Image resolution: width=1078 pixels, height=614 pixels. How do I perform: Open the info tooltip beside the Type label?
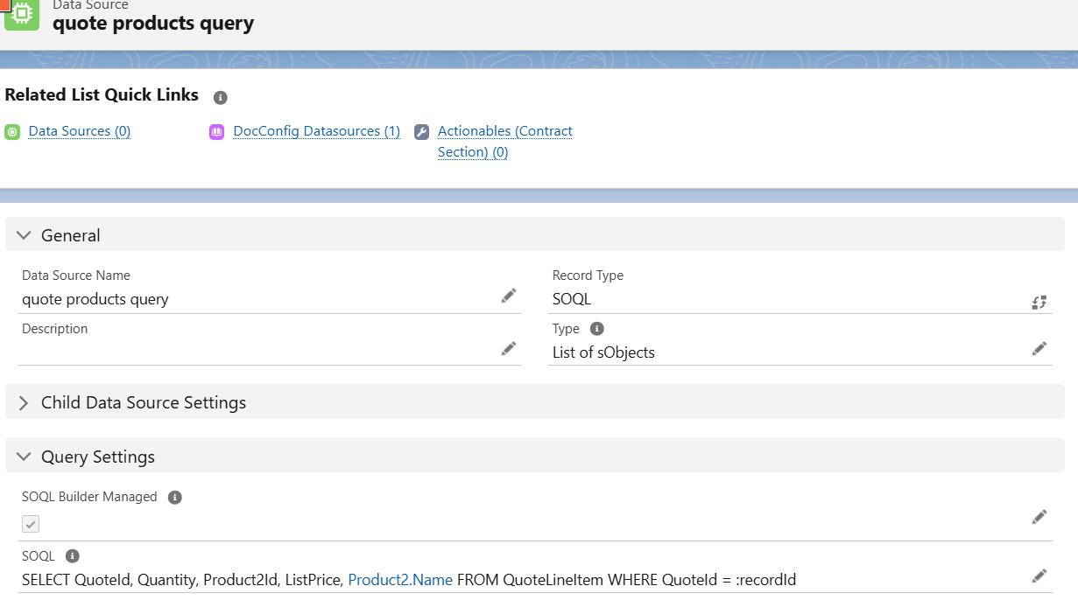tap(595, 328)
